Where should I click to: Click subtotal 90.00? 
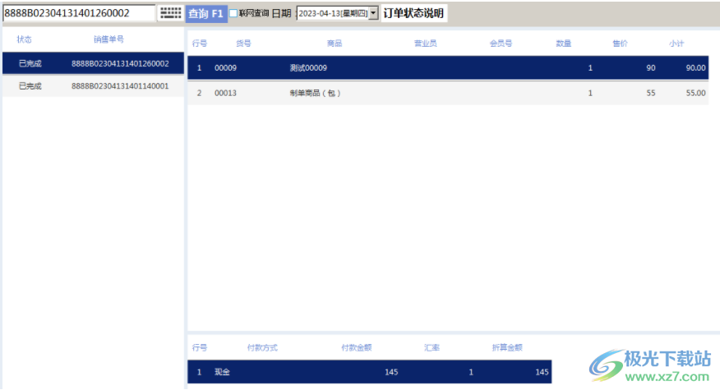click(695, 68)
